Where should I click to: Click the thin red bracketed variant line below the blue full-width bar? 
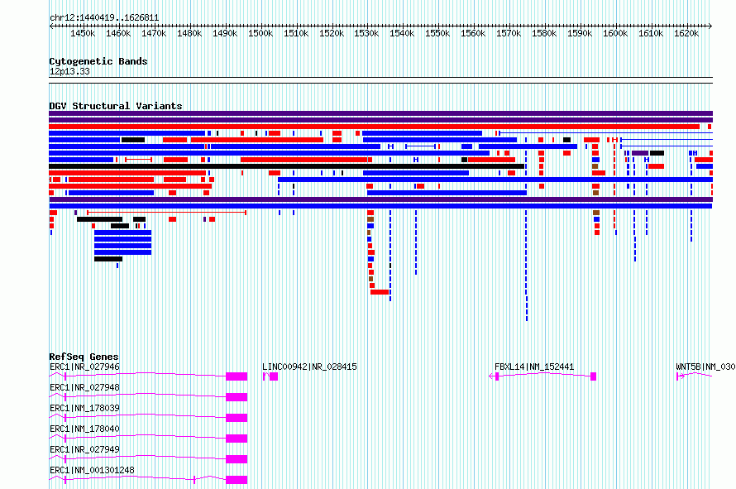[x=166, y=213]
